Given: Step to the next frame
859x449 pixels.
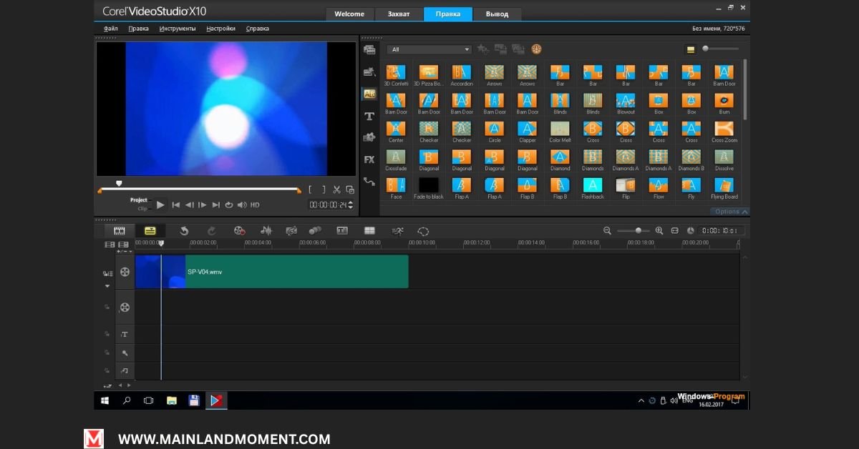Looking at the screenshot, I should [x=203, y=205].
